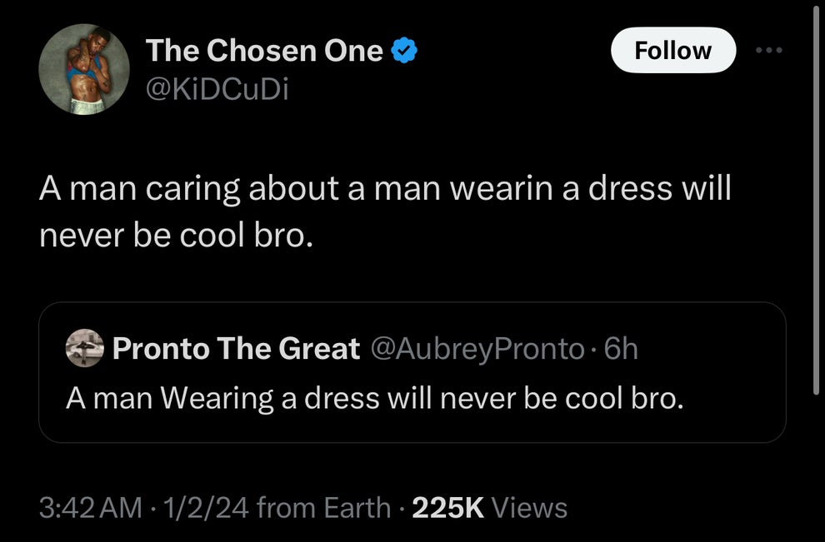Viewport: 825px width, 542px height.
Task: Open the quoted tweet's 6h timestamp
Action: pyautogui.click(x=620, y=348)
